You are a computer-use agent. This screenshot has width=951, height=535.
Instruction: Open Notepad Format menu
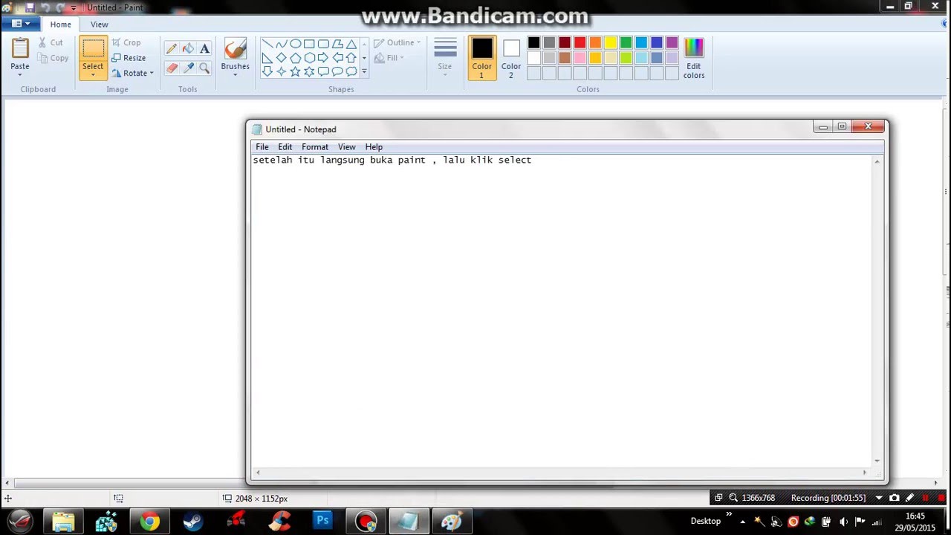point(315,147)
